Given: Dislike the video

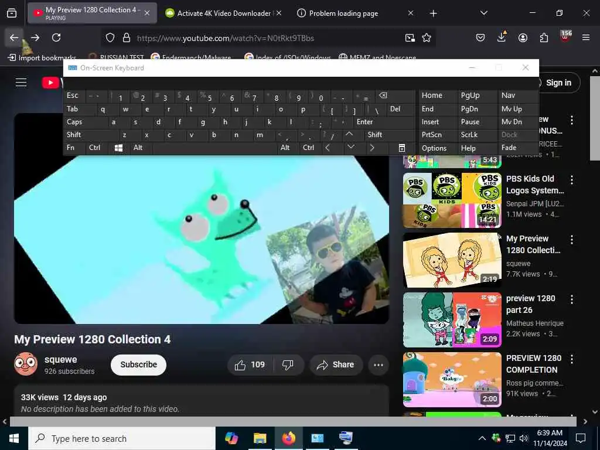Looking at the screenshot, I should pyautogui.click(x=288, y=364).
